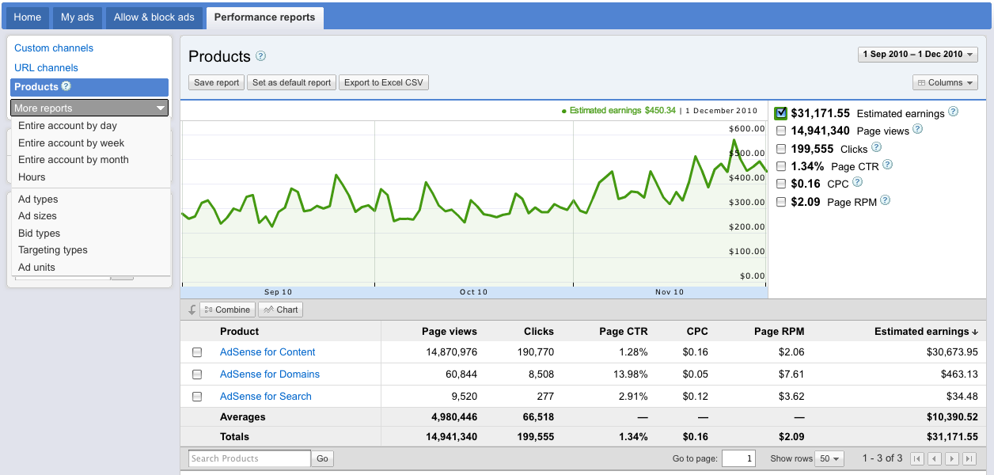Switch to Allow & block ads tab
Viewport: 994px width, 475px height.
[154, 17]
